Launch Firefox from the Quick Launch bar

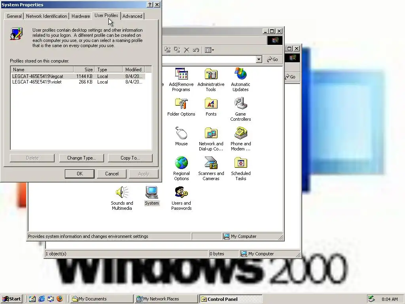click(x=60, y=299)
